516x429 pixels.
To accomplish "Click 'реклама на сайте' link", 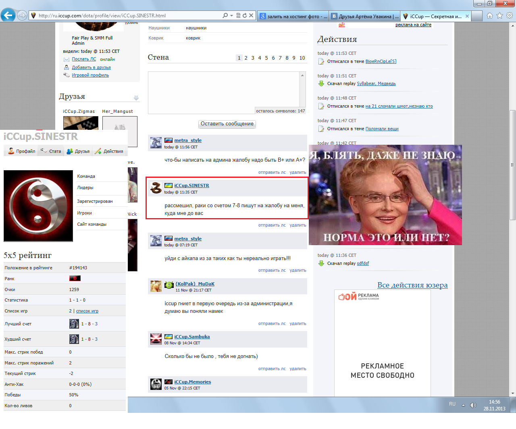I will 413,25.
